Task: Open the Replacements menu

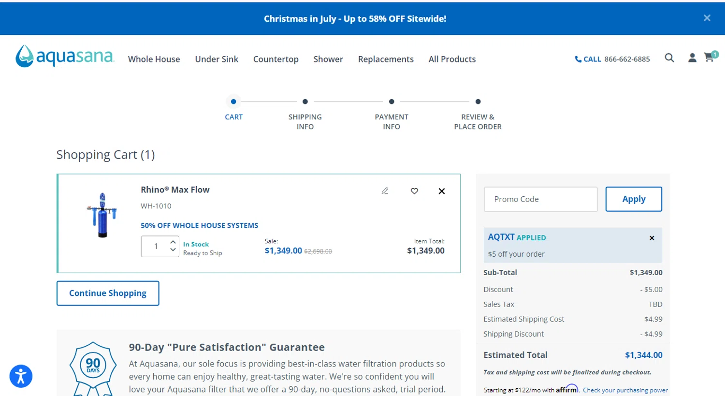Action: pyautogui.click(x=386, y=59)
